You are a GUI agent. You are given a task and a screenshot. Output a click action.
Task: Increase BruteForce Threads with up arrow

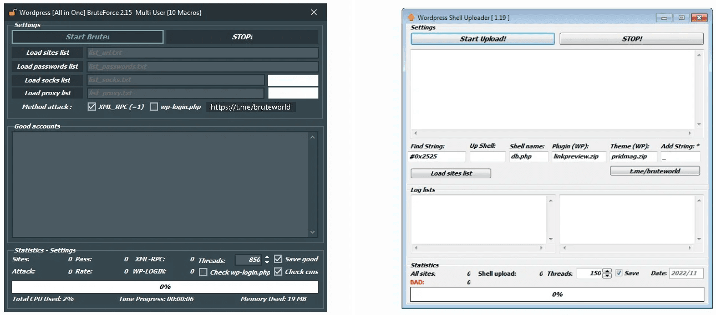coord(267,257)
